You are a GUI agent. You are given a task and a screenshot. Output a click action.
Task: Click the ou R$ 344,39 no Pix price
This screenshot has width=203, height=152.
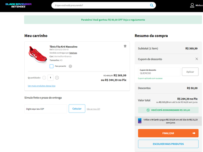click(114, 80)
